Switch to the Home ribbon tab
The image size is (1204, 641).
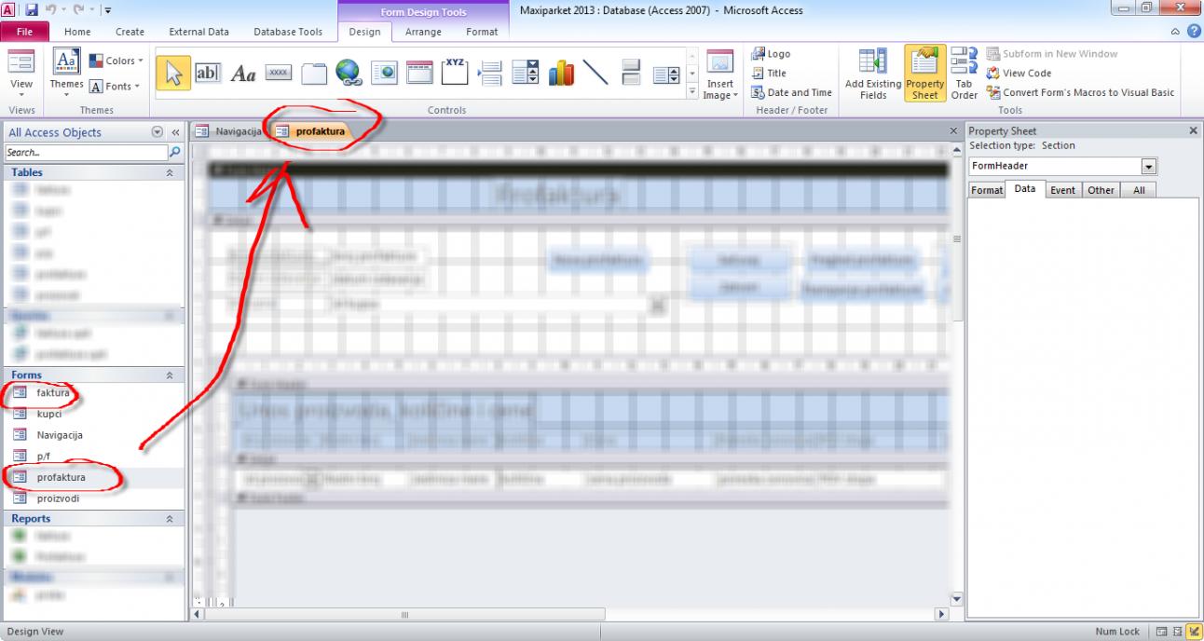point(77,32)
